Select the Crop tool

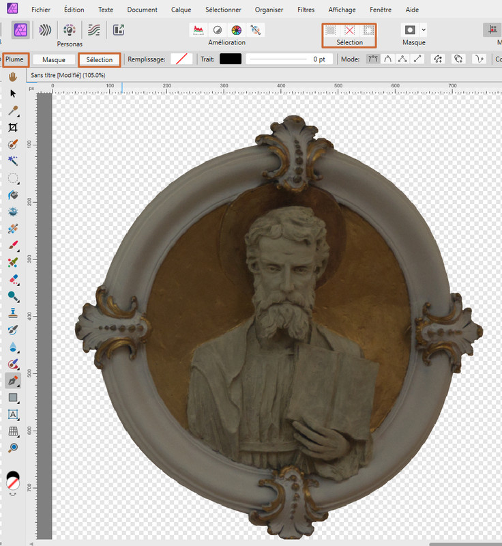pyautogui.click(x=13, y=128)
